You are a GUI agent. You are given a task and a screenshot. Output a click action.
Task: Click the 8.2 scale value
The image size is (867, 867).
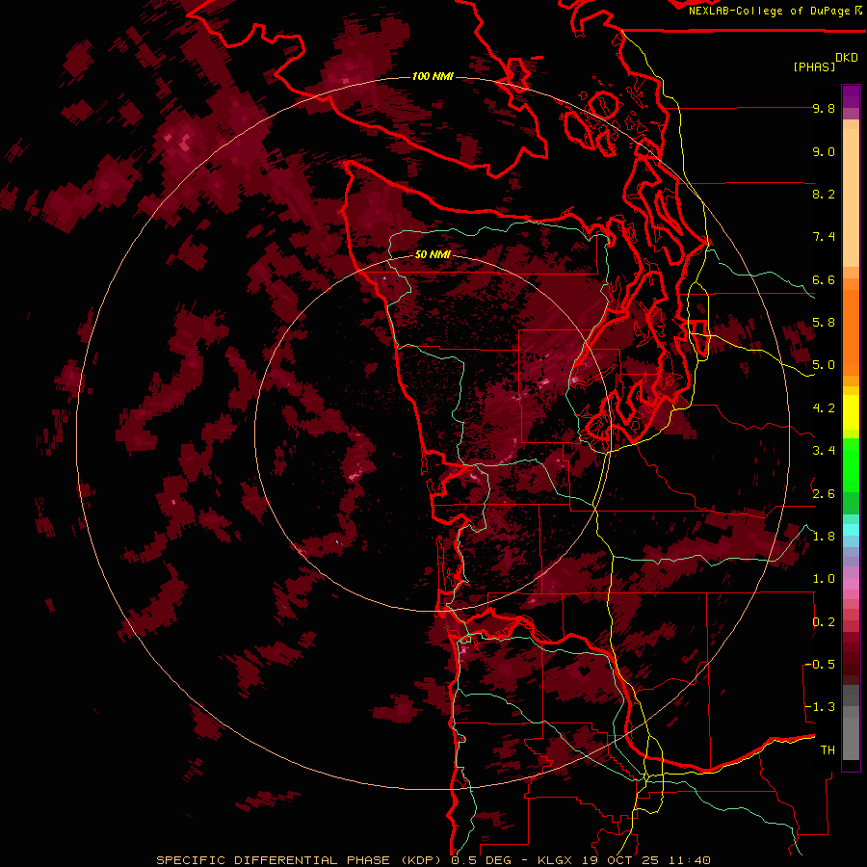pos(824,194)
